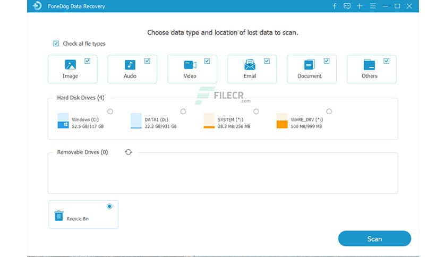Minimize the FoneDog window
444x257 pixels.
coord(385,6)
